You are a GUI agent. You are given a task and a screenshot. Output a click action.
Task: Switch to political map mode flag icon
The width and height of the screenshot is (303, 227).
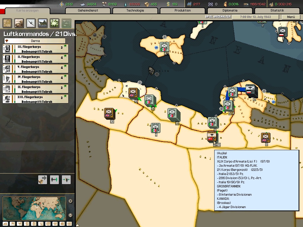12,224
